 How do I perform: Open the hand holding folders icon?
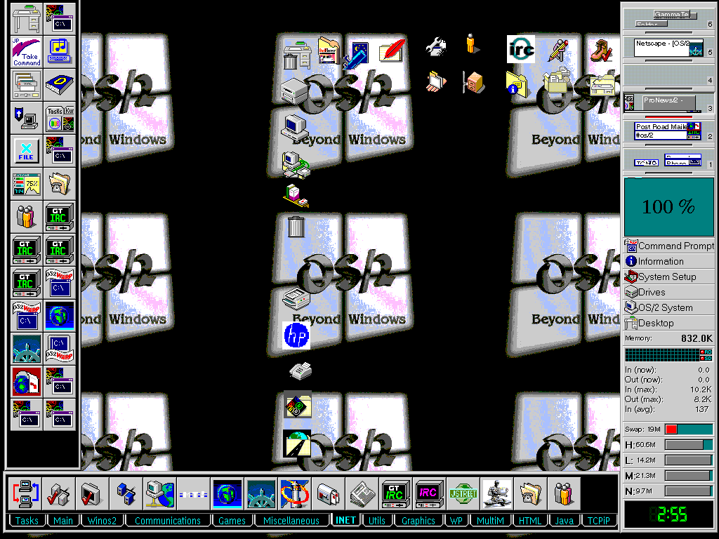[x=436, y=81]
